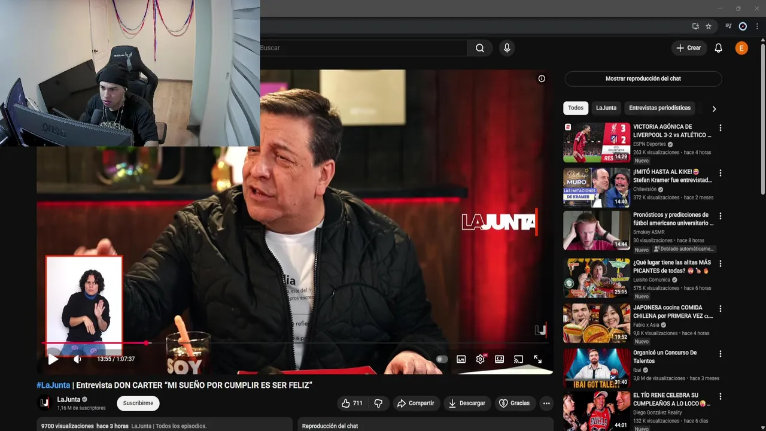Open more actions three-dot button
This screenshot has width=766, height=431.
click(x=546, y=403)
